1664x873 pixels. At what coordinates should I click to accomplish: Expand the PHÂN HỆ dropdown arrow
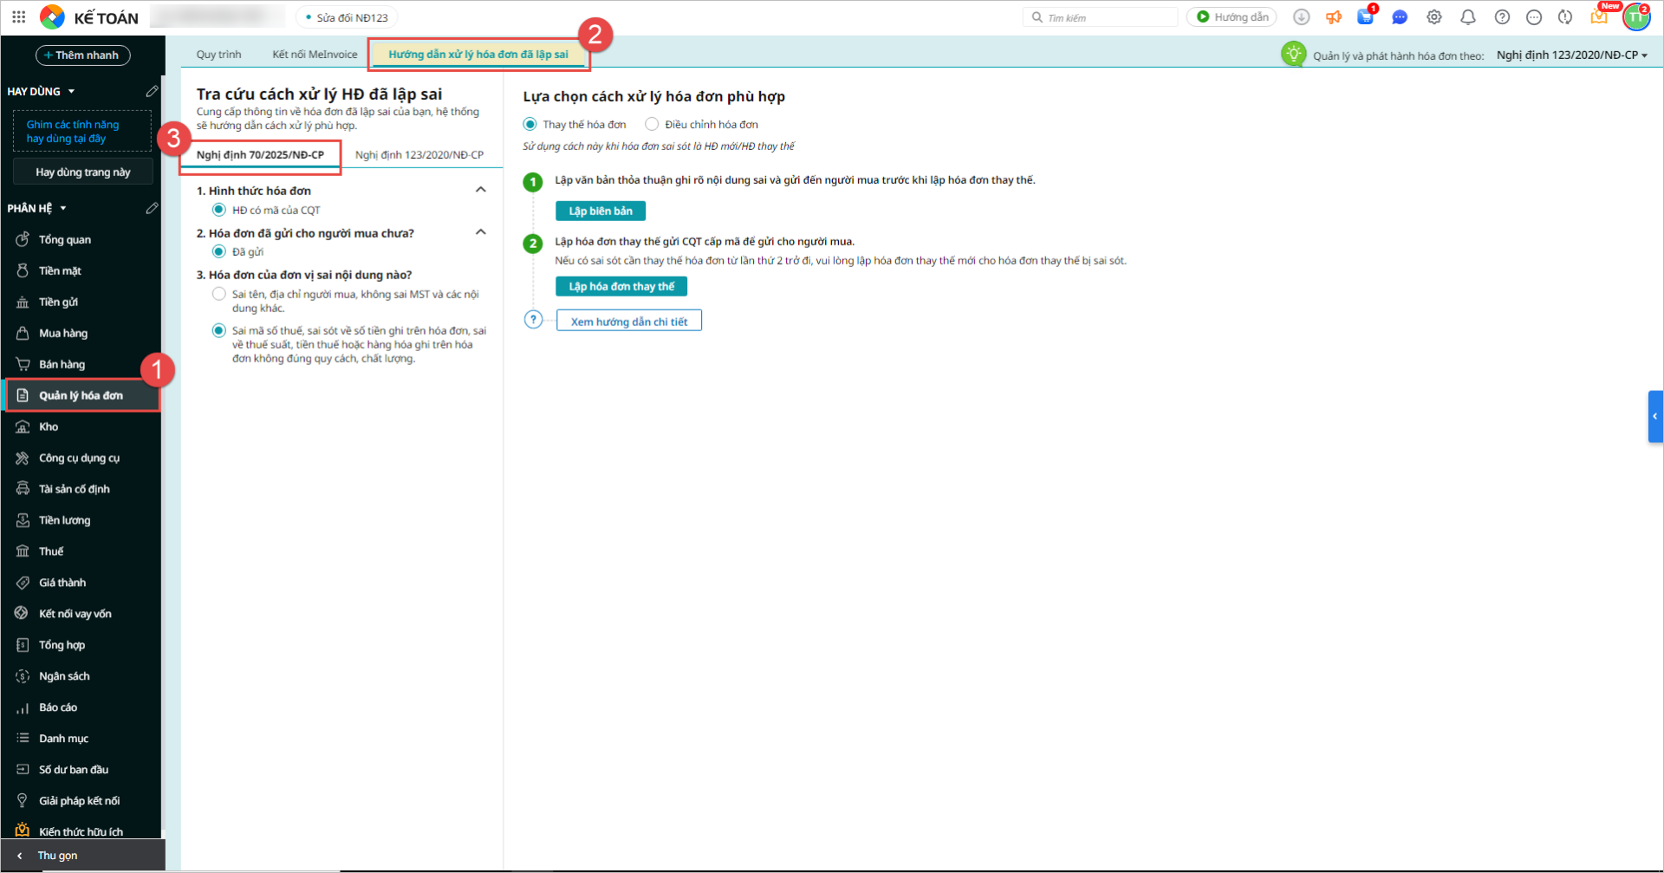(x=63, y=208)
